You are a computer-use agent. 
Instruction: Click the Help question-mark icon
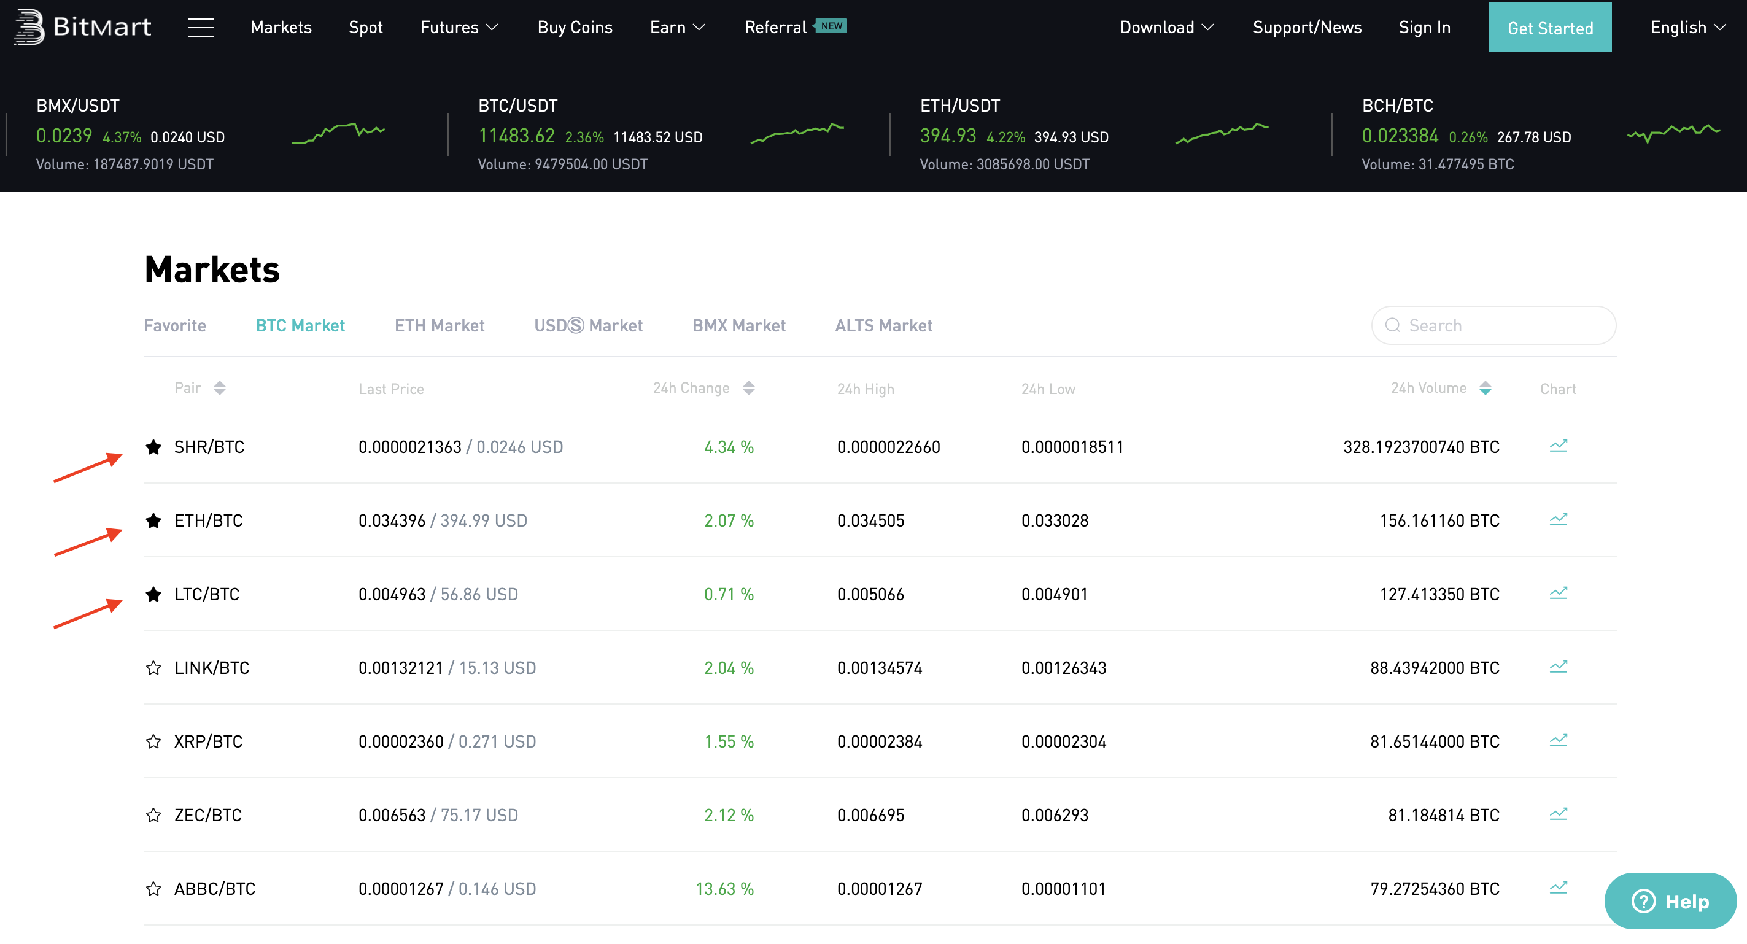click(1643, 901)
